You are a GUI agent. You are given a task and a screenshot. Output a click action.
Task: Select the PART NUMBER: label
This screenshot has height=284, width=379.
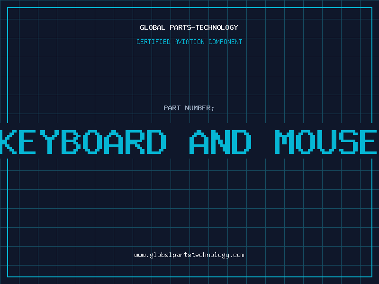(189, 108)
